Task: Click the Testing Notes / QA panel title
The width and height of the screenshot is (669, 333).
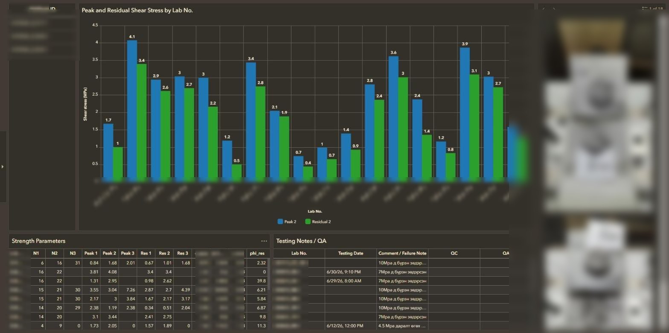Action: 301,241
